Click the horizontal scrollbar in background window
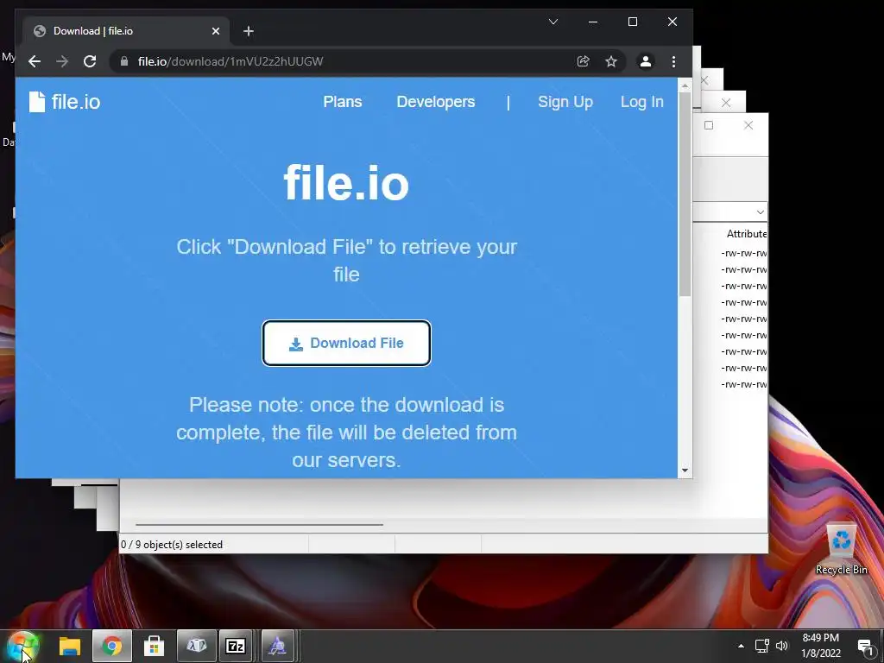This screenshot has width=884, height=663. point(259,524)
